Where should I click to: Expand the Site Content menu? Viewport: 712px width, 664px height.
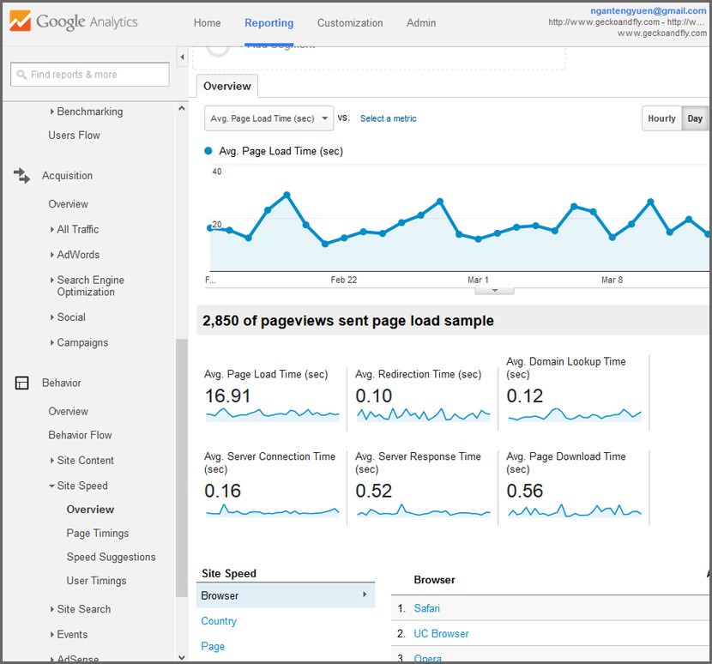pos(52,461)
